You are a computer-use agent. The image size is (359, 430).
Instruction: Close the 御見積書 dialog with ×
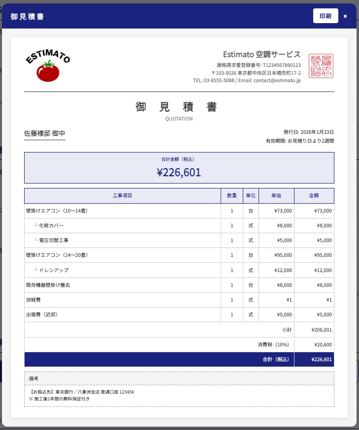[345, 16]
